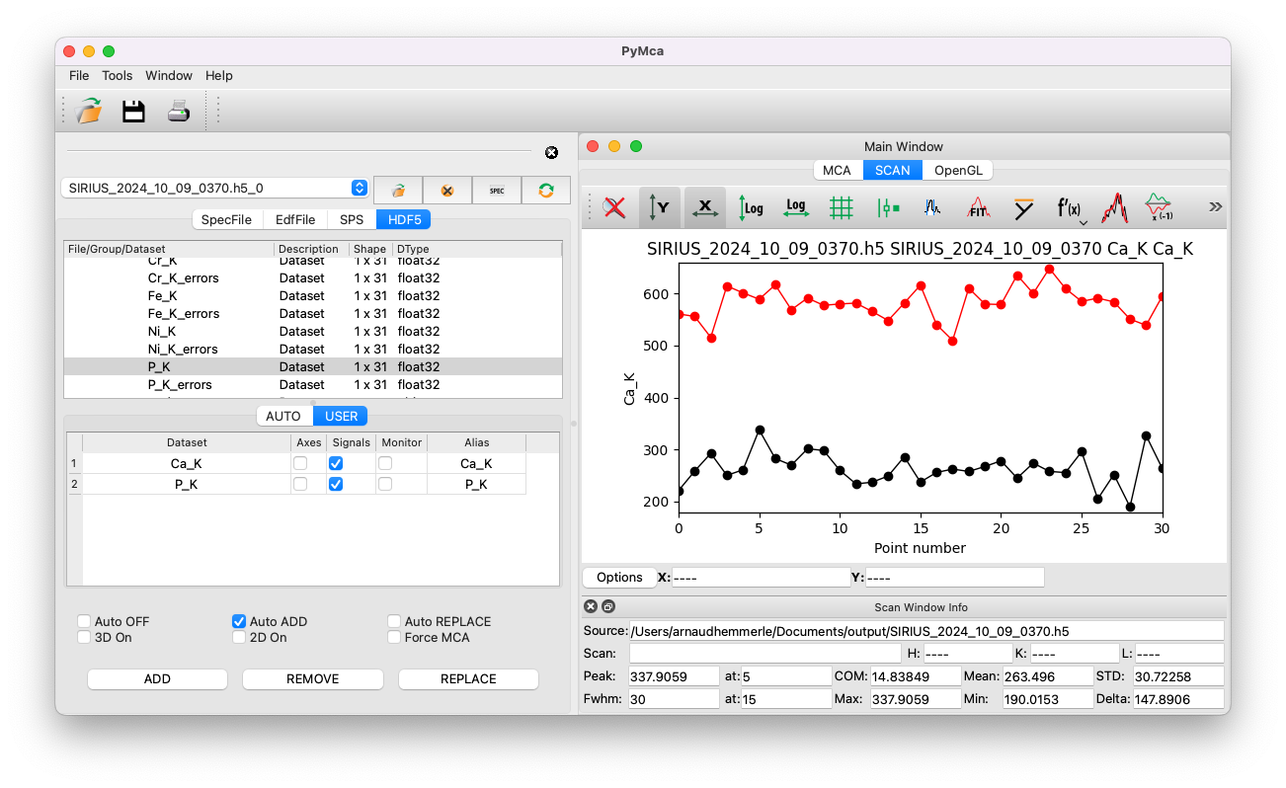Select the AUTO selection mode
1286x788 pixels.
click(283, 416)
